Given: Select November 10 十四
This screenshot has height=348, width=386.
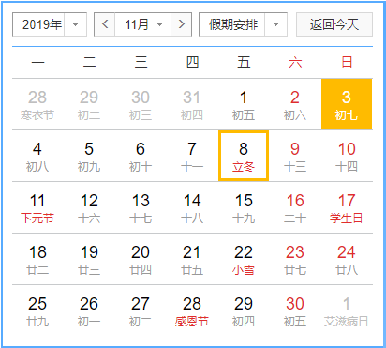Looking at the screenshot, I should click(x=347, y=156).
